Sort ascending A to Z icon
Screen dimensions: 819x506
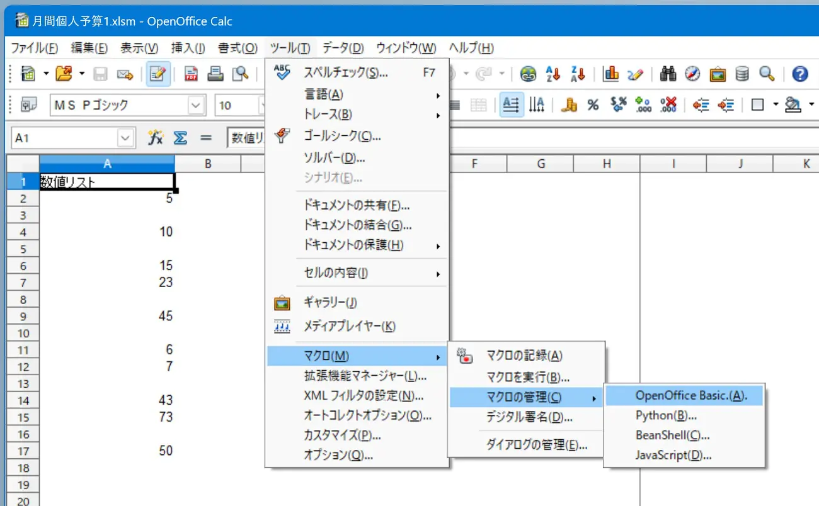(x=553, y=74)
